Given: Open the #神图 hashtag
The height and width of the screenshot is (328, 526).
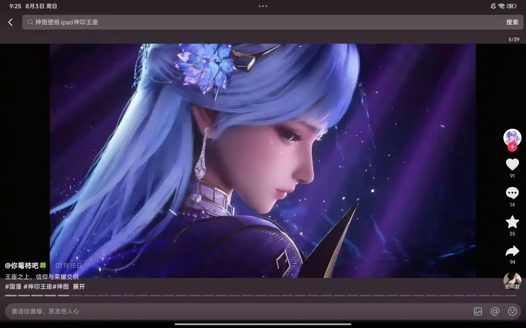Looking at the screenshot, I should click(61, 287).
